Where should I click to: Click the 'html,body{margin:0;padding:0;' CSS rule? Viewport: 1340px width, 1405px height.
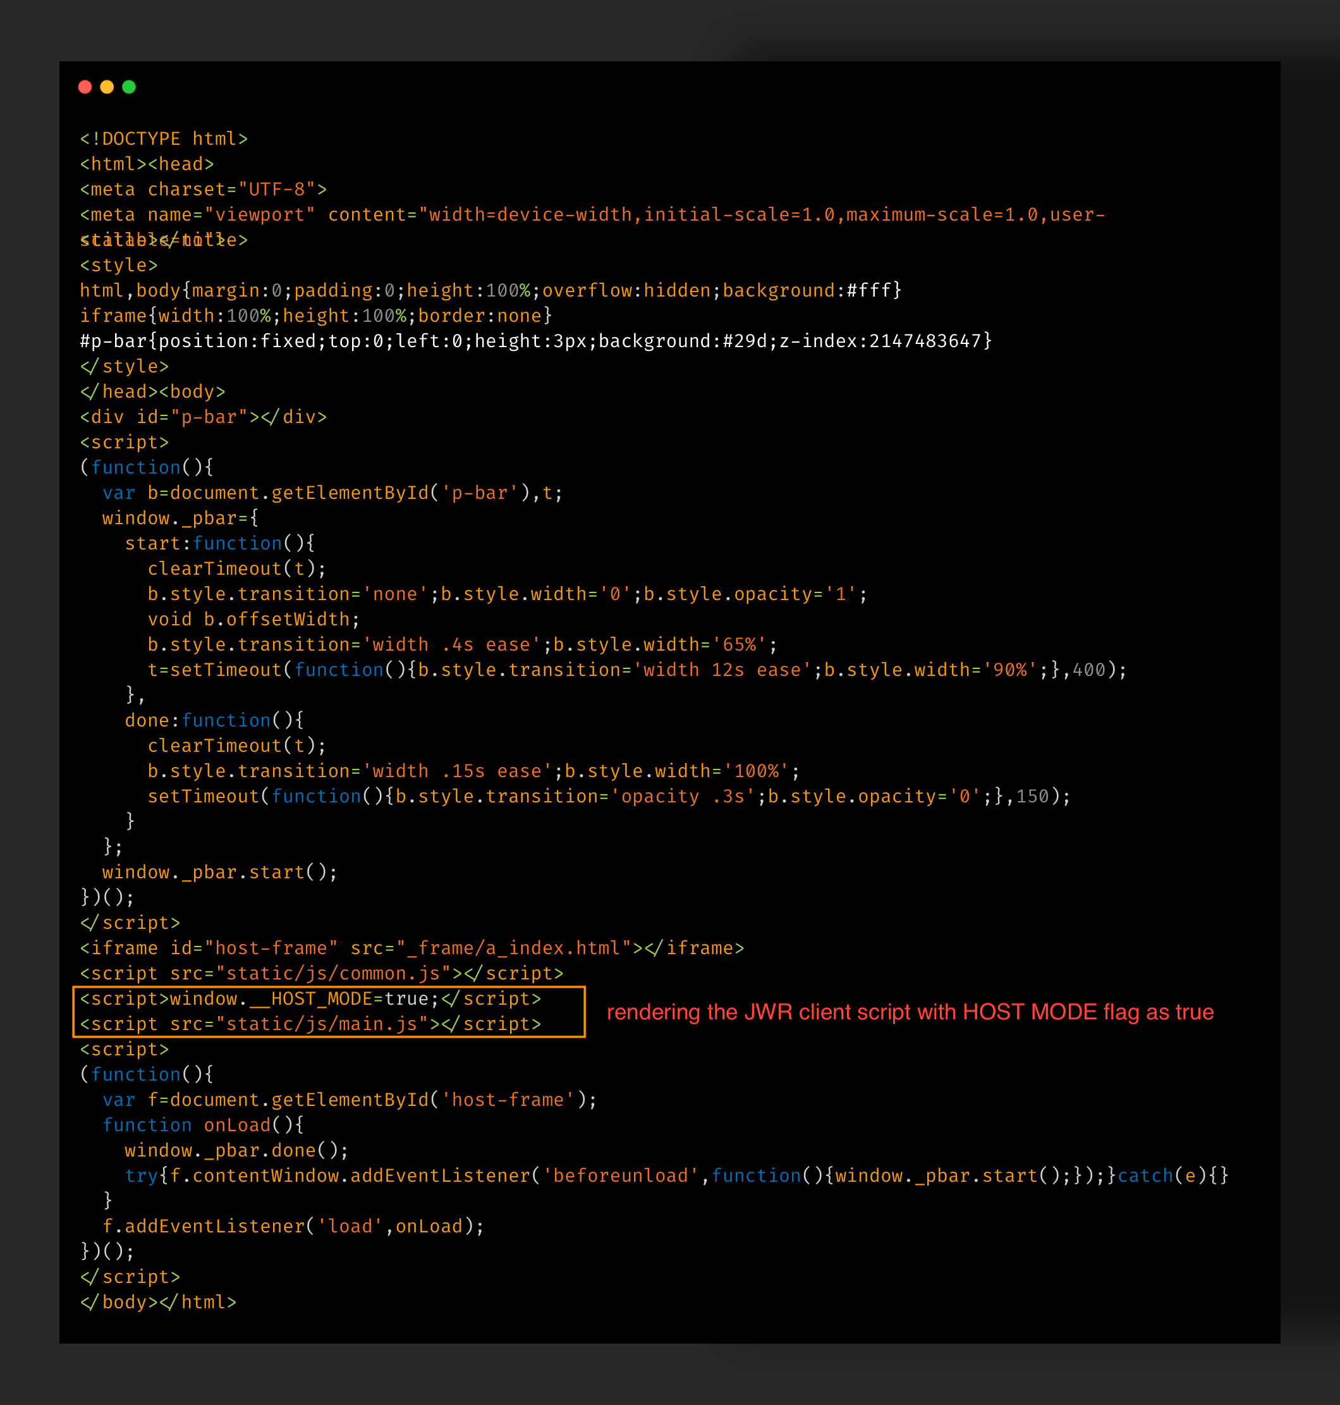(490, 291)
